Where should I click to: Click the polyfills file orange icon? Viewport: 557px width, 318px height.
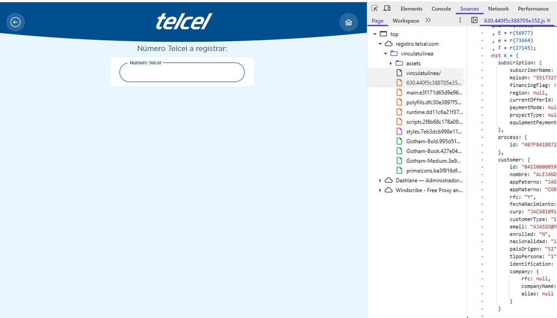(x=399, y=102)
